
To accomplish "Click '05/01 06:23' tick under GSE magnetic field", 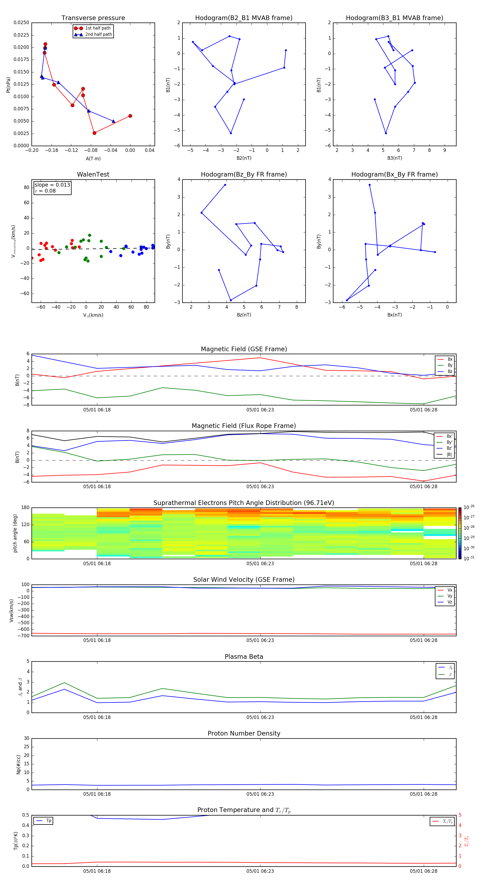I will click(x=260, y=410).
